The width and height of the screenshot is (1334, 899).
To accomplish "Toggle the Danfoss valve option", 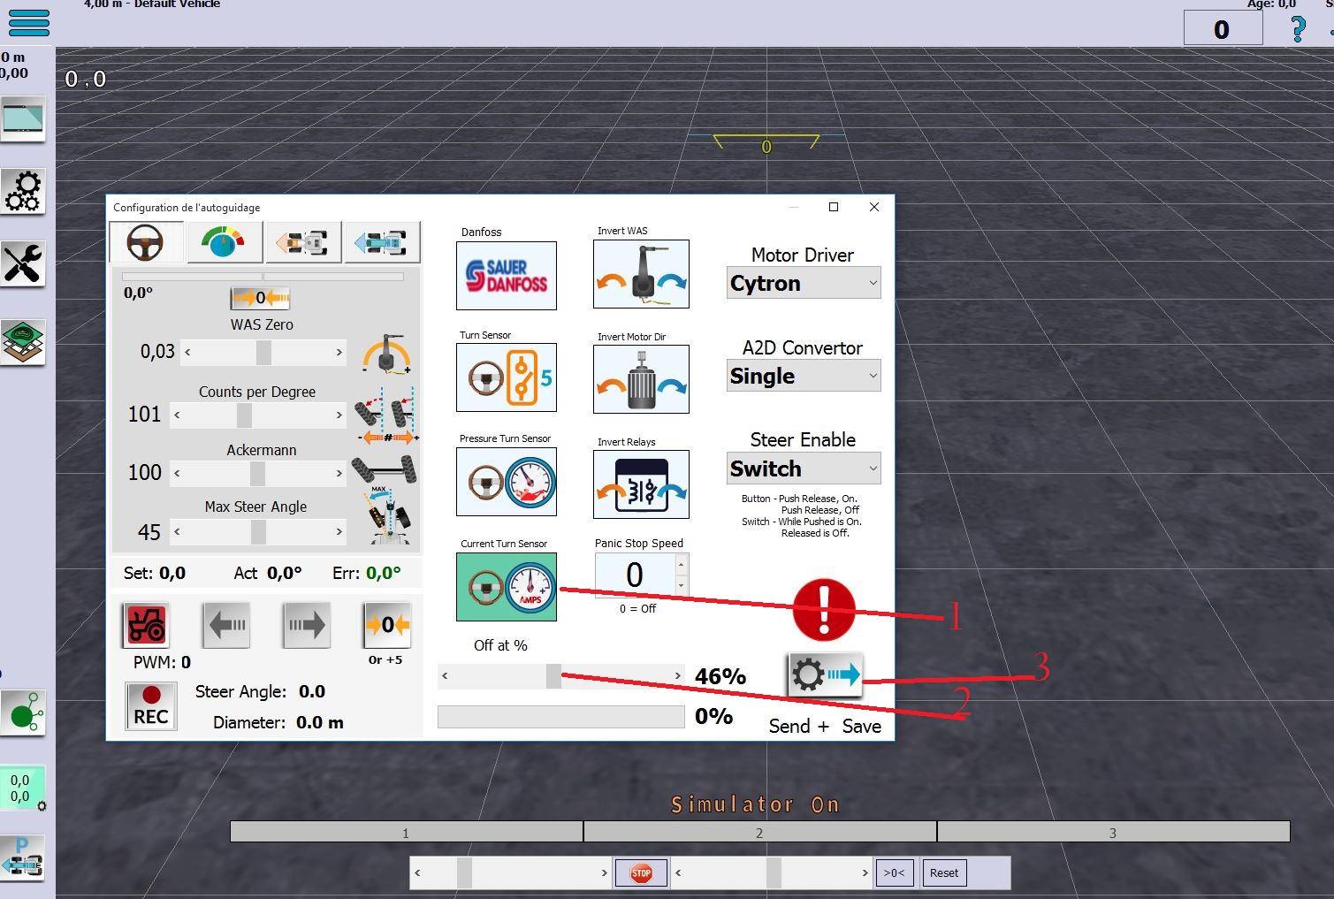I will click(x=506, y=276).
